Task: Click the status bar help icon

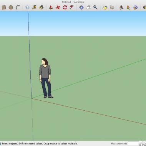Action: 0,144
